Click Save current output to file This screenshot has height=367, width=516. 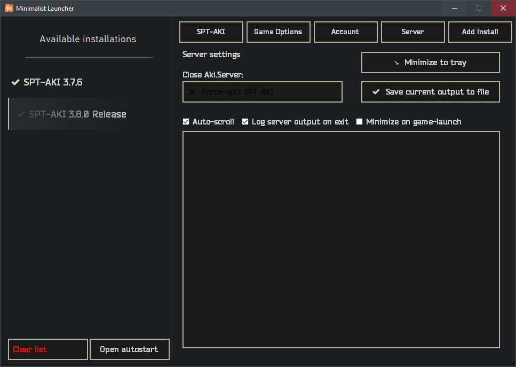click(x=431, y=92)
